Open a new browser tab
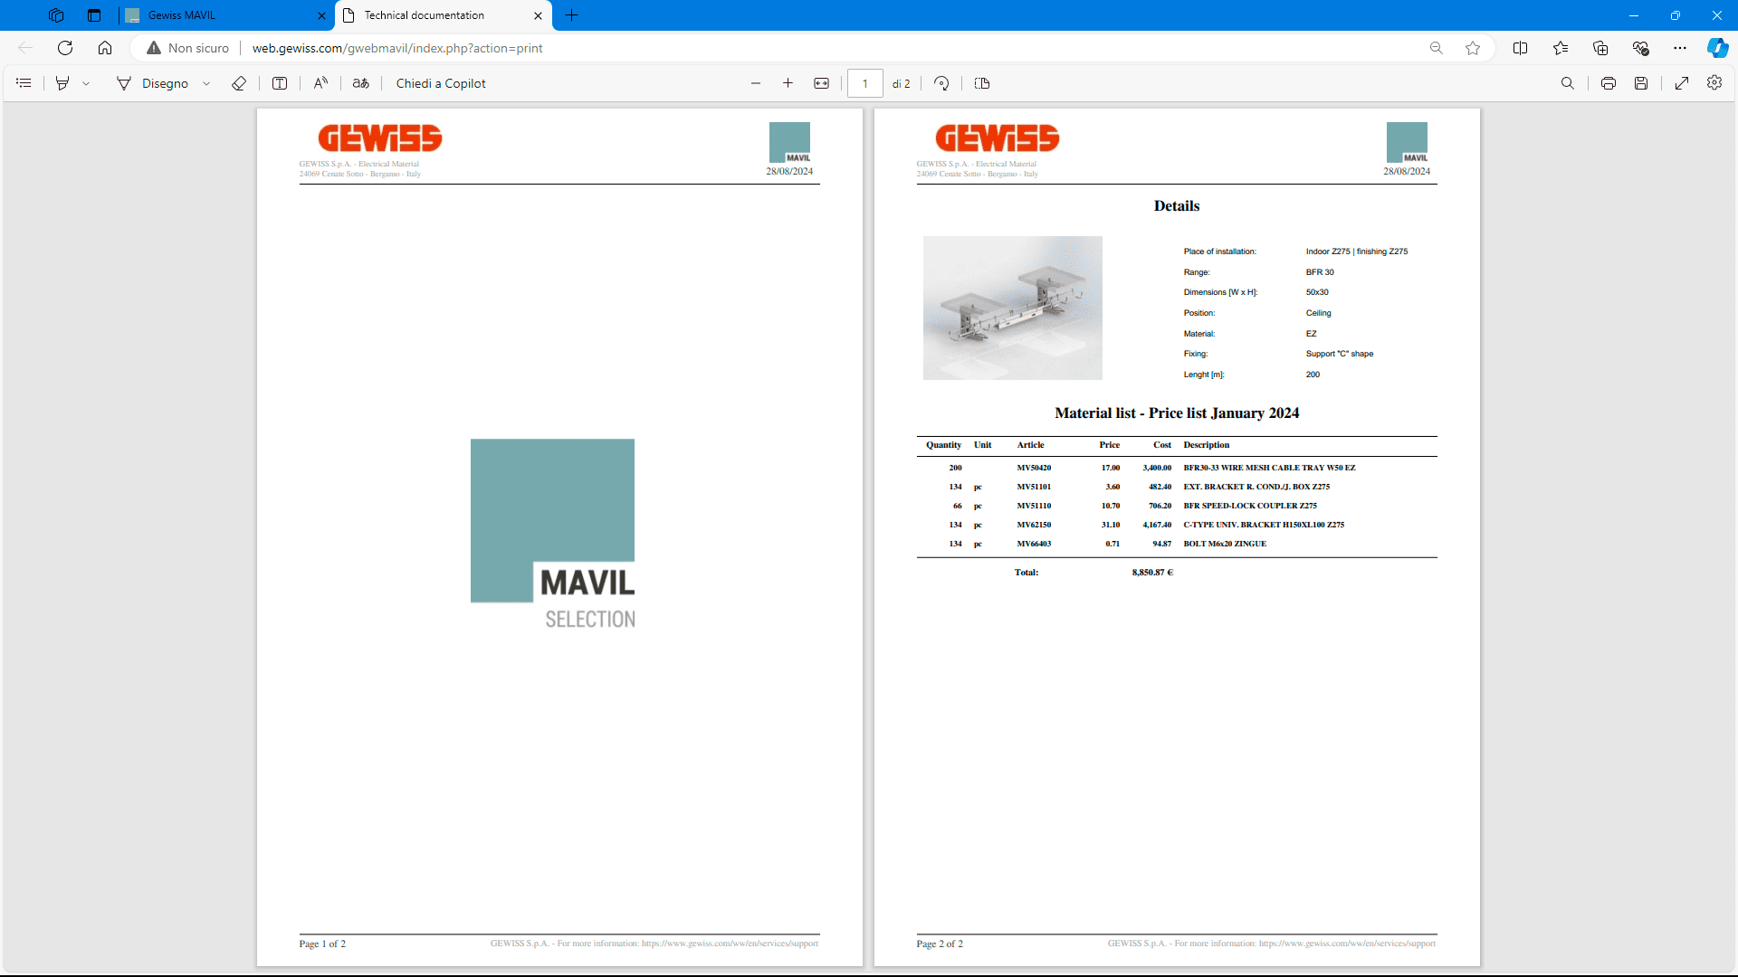Viewport: 1738px width, 977px height. click(x=571, y=15)
